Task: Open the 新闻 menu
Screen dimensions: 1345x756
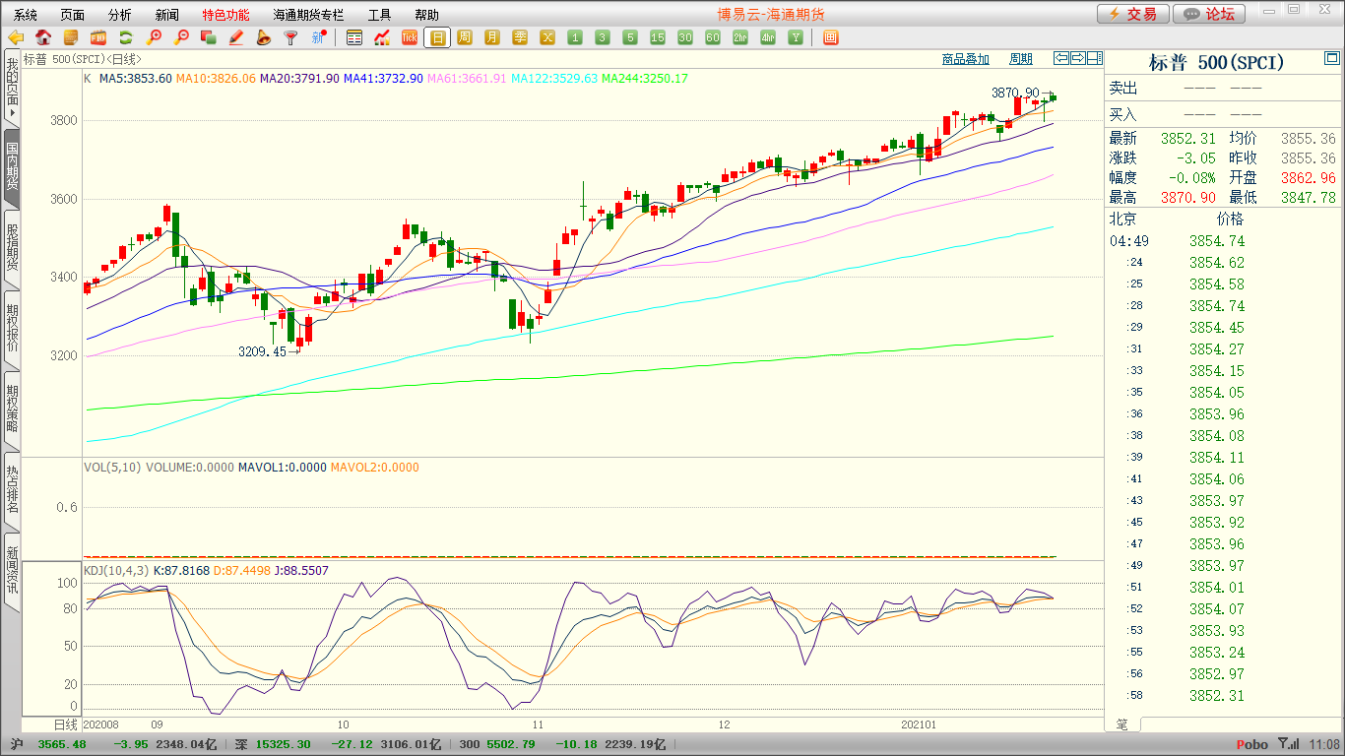Action: tap(167, 15)
